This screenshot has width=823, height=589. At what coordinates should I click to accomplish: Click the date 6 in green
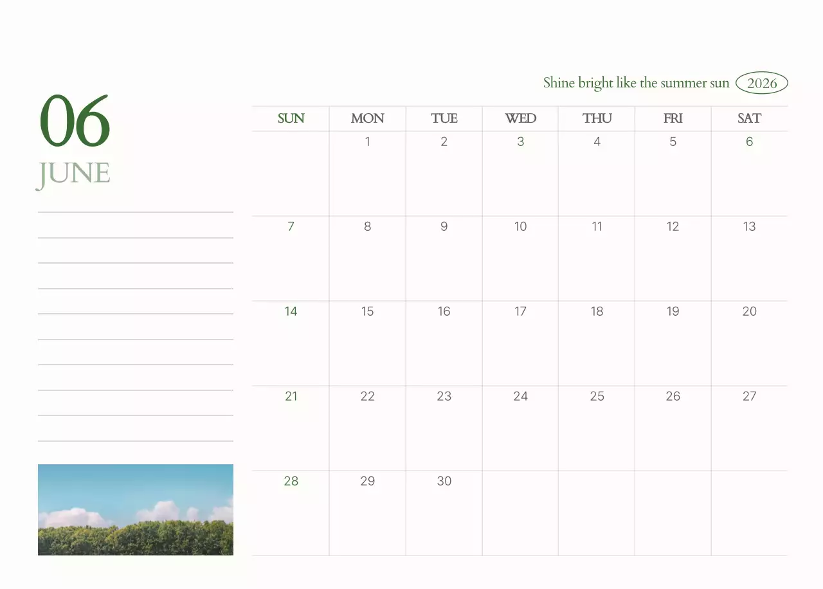click(749, 141)
